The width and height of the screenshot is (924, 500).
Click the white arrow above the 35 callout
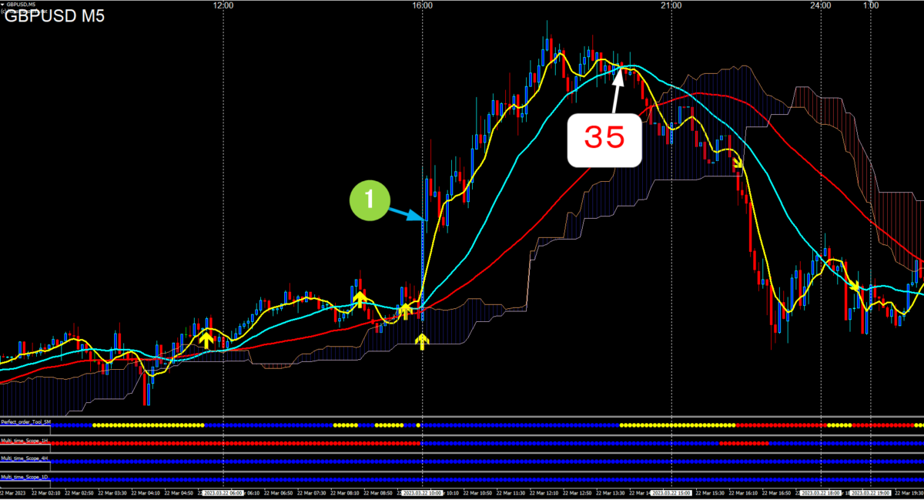(x=618, y=91)
